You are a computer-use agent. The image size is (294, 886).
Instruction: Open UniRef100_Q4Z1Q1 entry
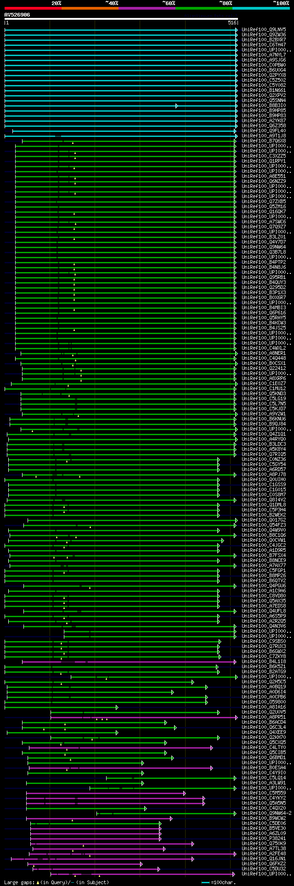[263, 434]
